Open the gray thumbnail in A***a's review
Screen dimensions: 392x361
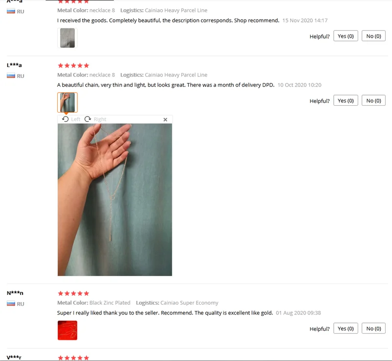(x=68, y=38)
